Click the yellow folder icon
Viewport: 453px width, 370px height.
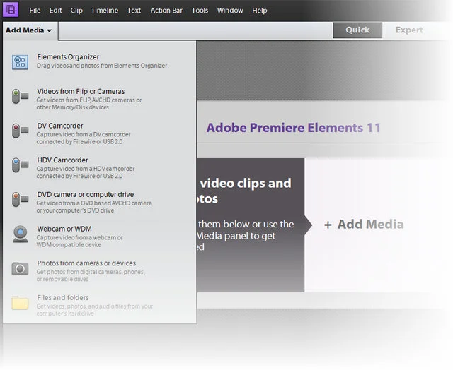pos(20,303)
